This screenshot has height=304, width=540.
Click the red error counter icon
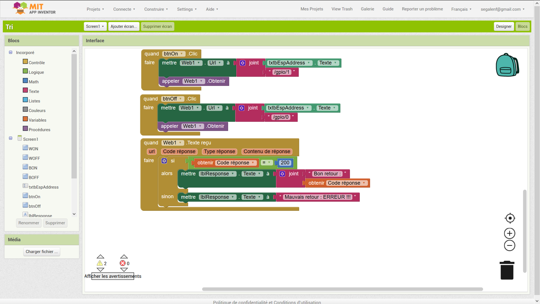click(123, 263)
